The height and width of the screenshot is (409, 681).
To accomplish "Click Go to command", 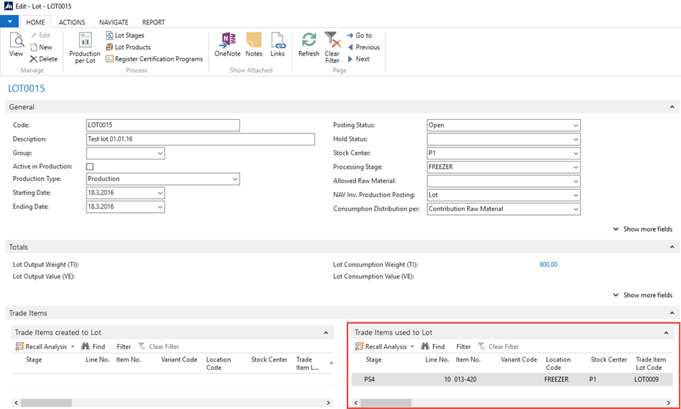I will click(359, 35).
